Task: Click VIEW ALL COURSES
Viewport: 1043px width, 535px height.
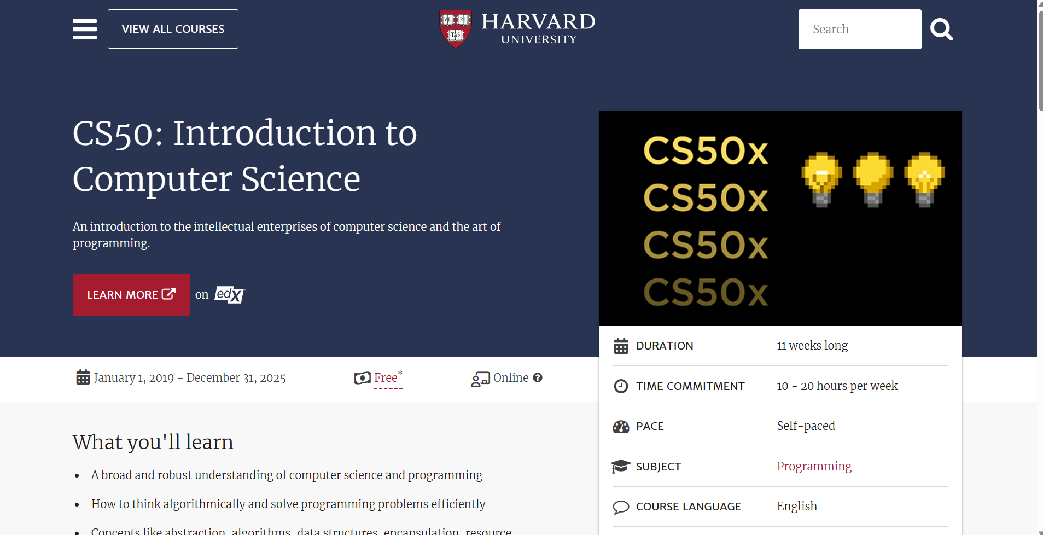Action: [x=173, y=29]
